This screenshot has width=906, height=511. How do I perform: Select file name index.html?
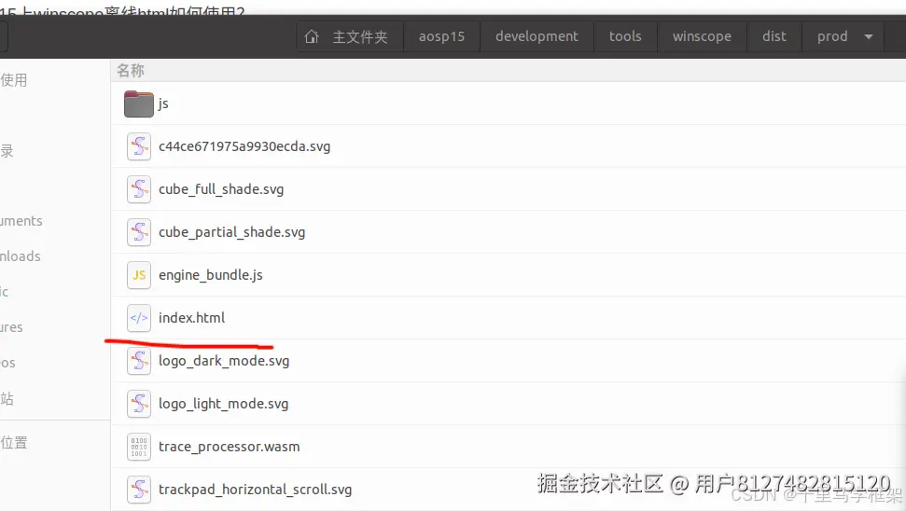coord(192,318)
